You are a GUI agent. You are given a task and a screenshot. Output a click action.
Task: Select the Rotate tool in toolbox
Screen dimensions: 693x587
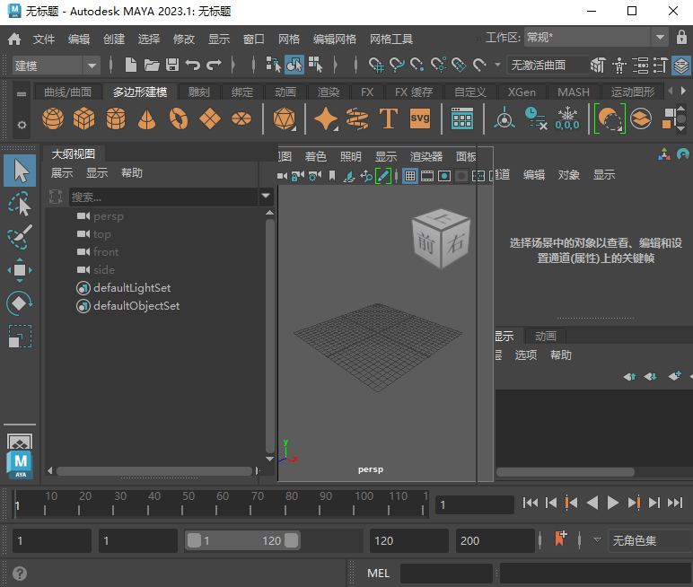click(20, 303)
